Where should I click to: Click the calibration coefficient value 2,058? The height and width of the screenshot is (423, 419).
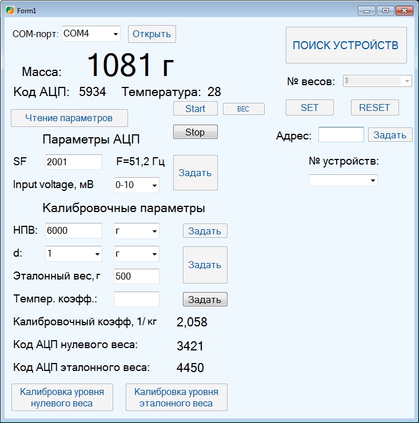click(192, 322)
